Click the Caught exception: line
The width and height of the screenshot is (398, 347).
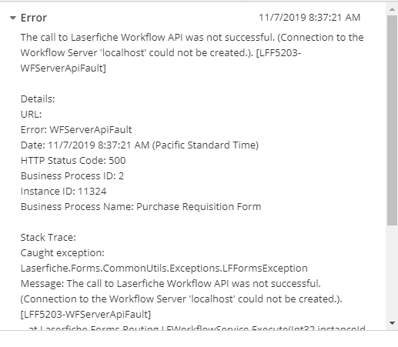point(62,253)
